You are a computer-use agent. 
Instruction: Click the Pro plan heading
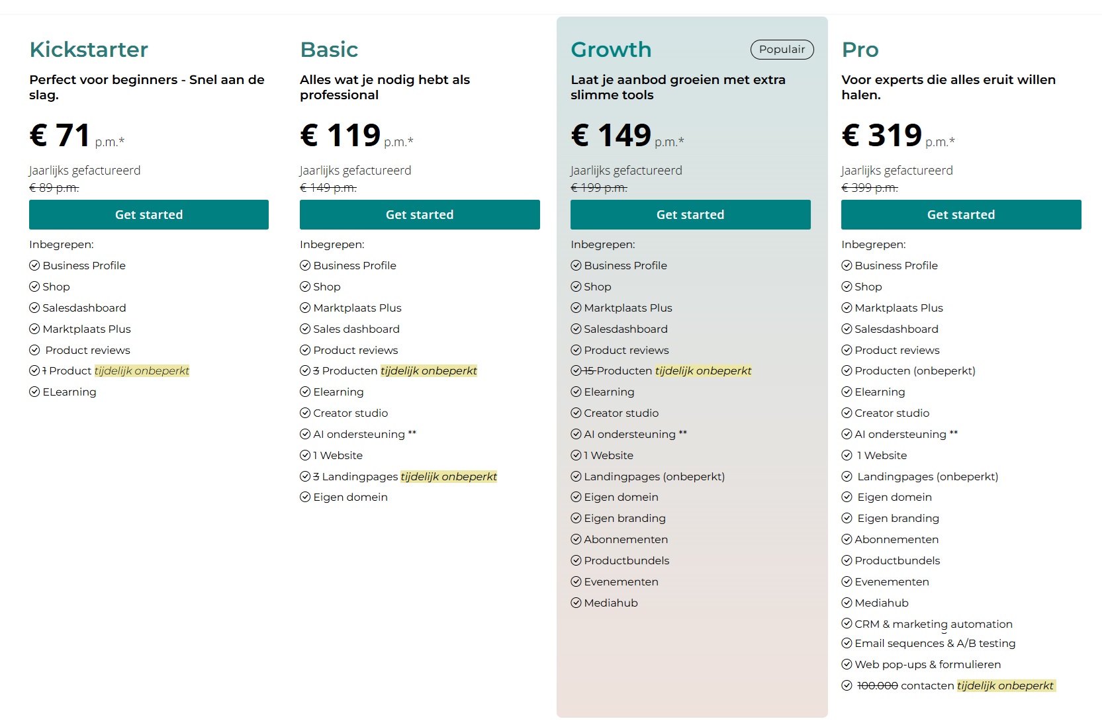(x=860, y=50)
